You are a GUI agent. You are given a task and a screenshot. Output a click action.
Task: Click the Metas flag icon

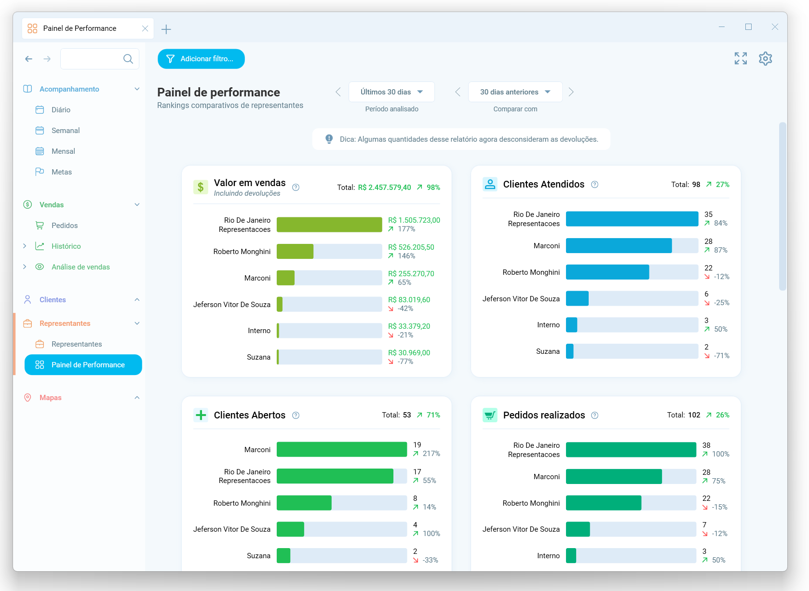(x=40, y=172)
